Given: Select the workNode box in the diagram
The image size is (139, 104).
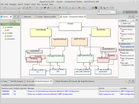Looking at the screenshot, I should point(101,33).
